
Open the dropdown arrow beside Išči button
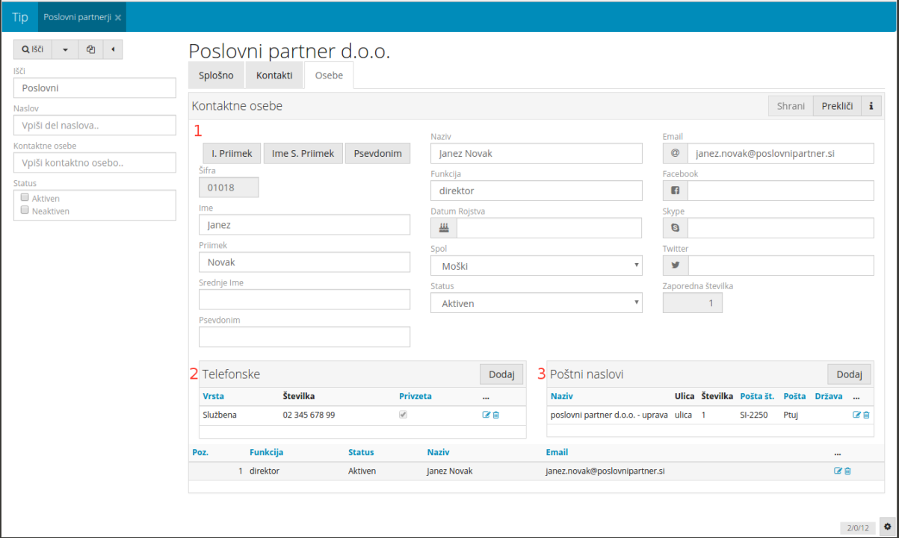[65, 49]
